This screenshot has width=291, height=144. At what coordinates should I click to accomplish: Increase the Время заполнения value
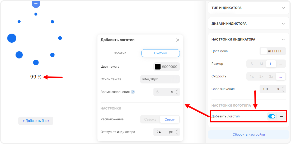177,90
